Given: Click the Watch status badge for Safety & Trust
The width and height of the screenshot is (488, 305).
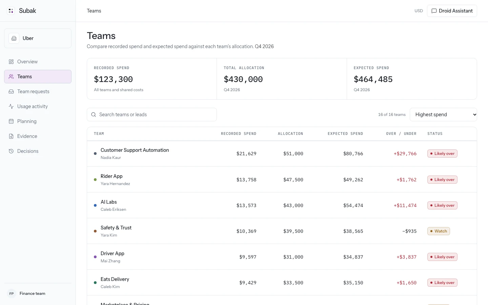Looking at the screenshot, I should (x=439, y=231).
